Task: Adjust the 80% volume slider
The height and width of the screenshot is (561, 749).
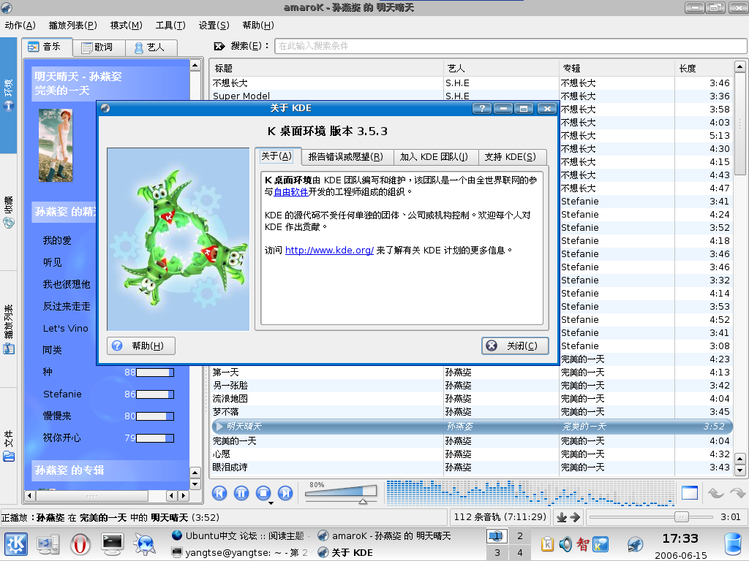Action: click(341, 493)
